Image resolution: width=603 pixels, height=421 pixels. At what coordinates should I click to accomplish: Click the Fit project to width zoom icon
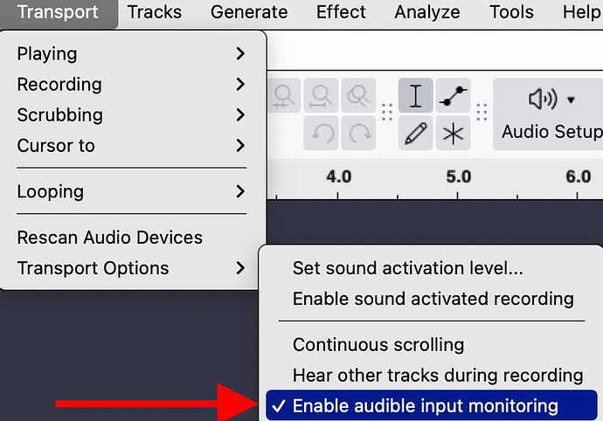click(321, 95)
